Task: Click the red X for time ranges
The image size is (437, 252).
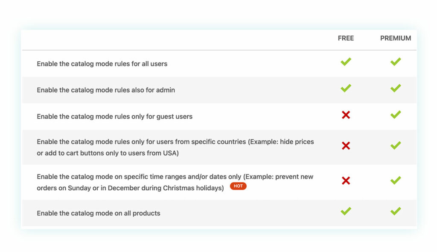Action: 346,181
